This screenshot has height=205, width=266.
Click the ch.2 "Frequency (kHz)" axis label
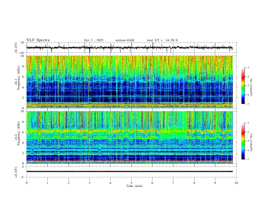click(x=18, y=133)
